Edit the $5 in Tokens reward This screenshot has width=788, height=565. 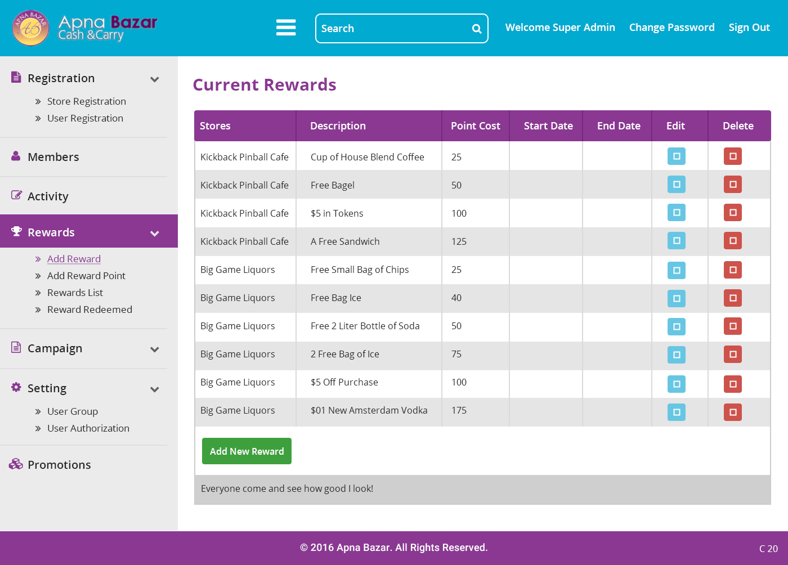click(x=676, y=213)
